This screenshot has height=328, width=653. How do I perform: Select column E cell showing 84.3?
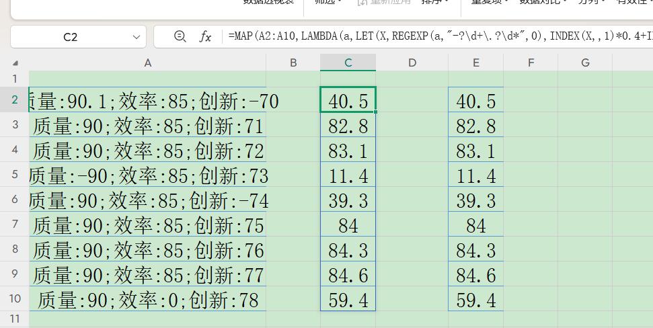tap(475, 249)
